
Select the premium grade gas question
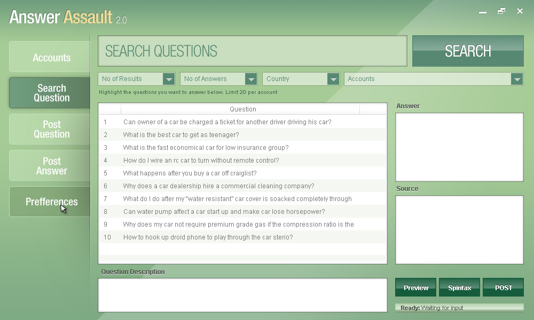(242, 225)
